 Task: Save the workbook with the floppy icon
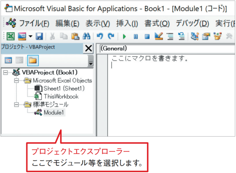[39, 36]
